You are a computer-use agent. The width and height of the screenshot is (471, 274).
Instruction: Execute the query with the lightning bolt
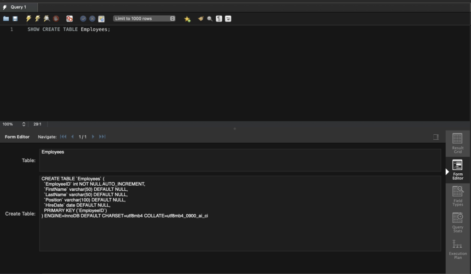[x=29, y=19]
